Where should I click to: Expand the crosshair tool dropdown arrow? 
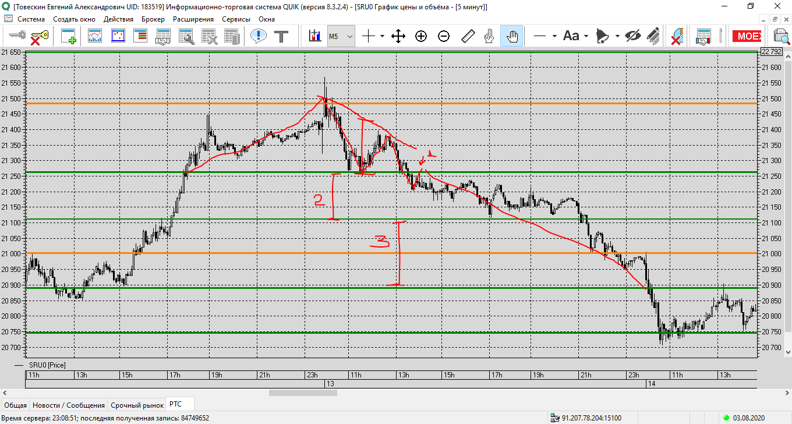382,36
